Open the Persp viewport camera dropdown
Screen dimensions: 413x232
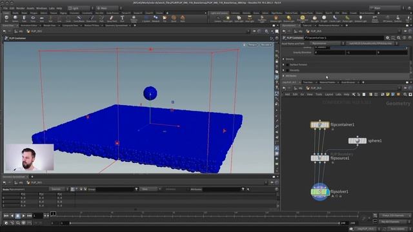click(252, 45)
